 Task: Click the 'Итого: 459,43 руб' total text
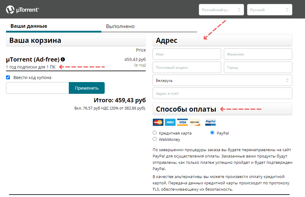point(120,100)
